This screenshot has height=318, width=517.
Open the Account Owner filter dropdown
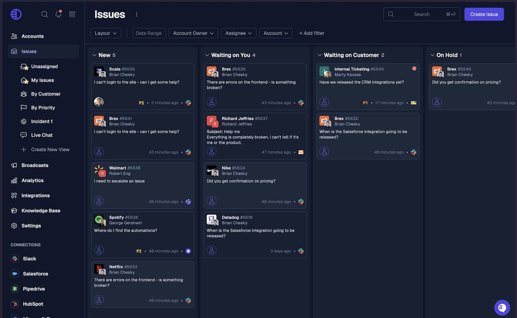tap(193, 33)
